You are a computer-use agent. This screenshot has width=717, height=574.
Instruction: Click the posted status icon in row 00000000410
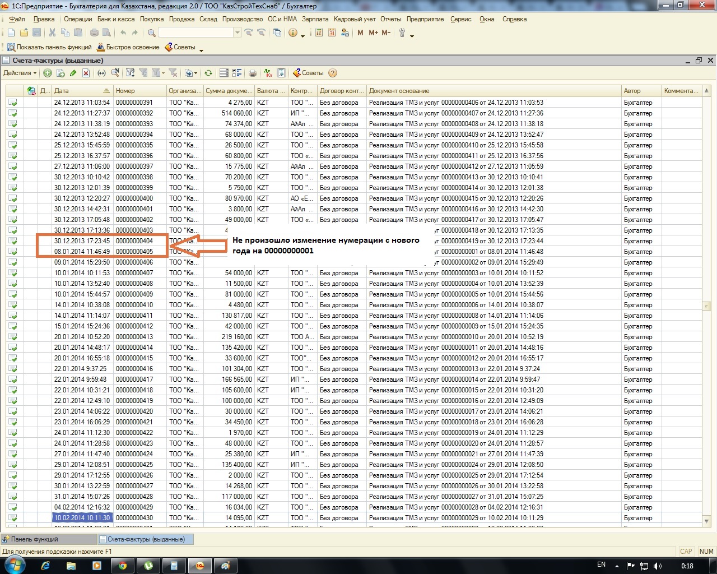[13, 305]
